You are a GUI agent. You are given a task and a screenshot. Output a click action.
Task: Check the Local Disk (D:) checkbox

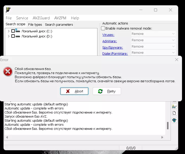coord(13,36)
